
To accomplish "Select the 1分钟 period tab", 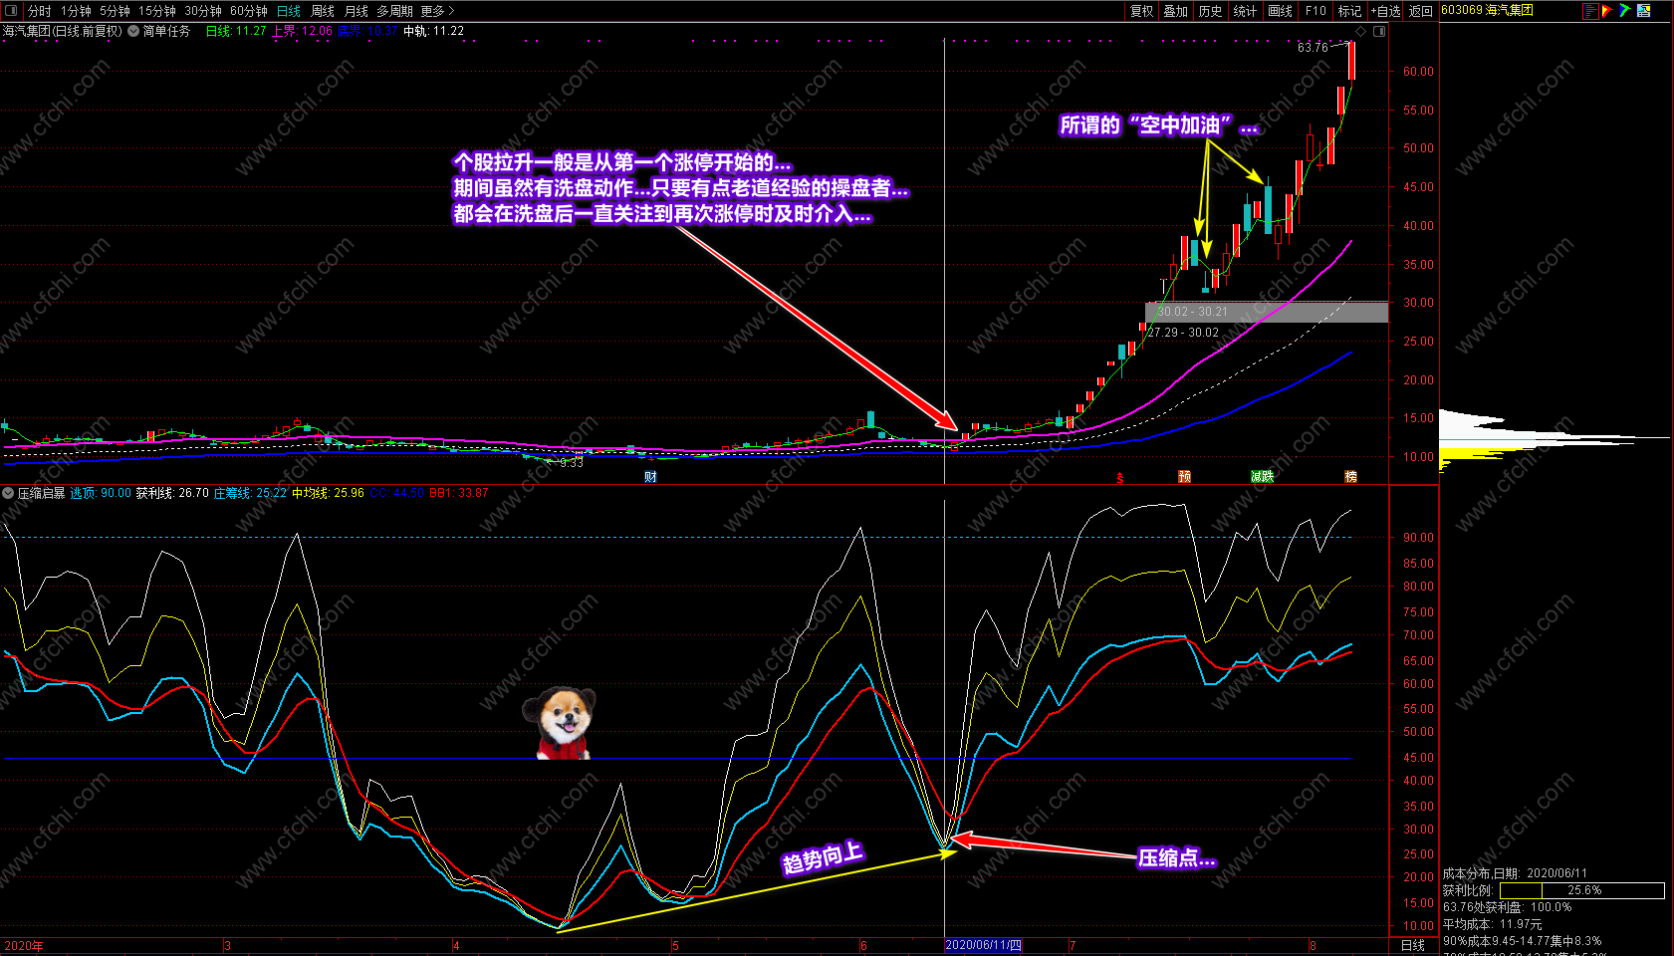I will [76, 11].
